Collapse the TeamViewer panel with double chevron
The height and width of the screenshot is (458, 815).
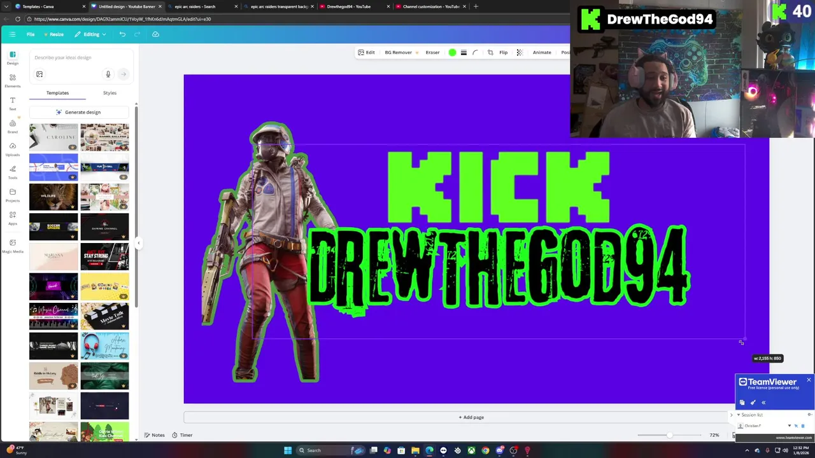pos(763,402)
